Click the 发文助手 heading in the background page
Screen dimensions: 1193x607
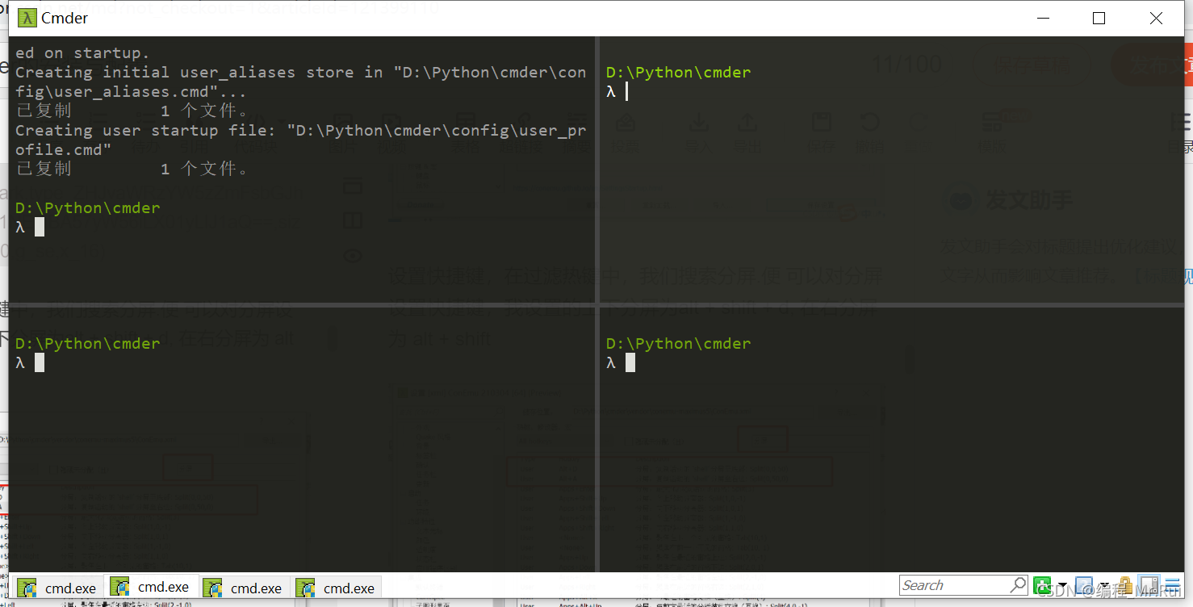(1029, 200)
